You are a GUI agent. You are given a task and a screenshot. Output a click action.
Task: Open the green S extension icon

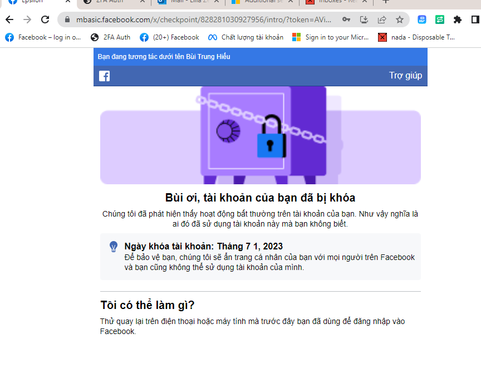click(x=440, y=19)
